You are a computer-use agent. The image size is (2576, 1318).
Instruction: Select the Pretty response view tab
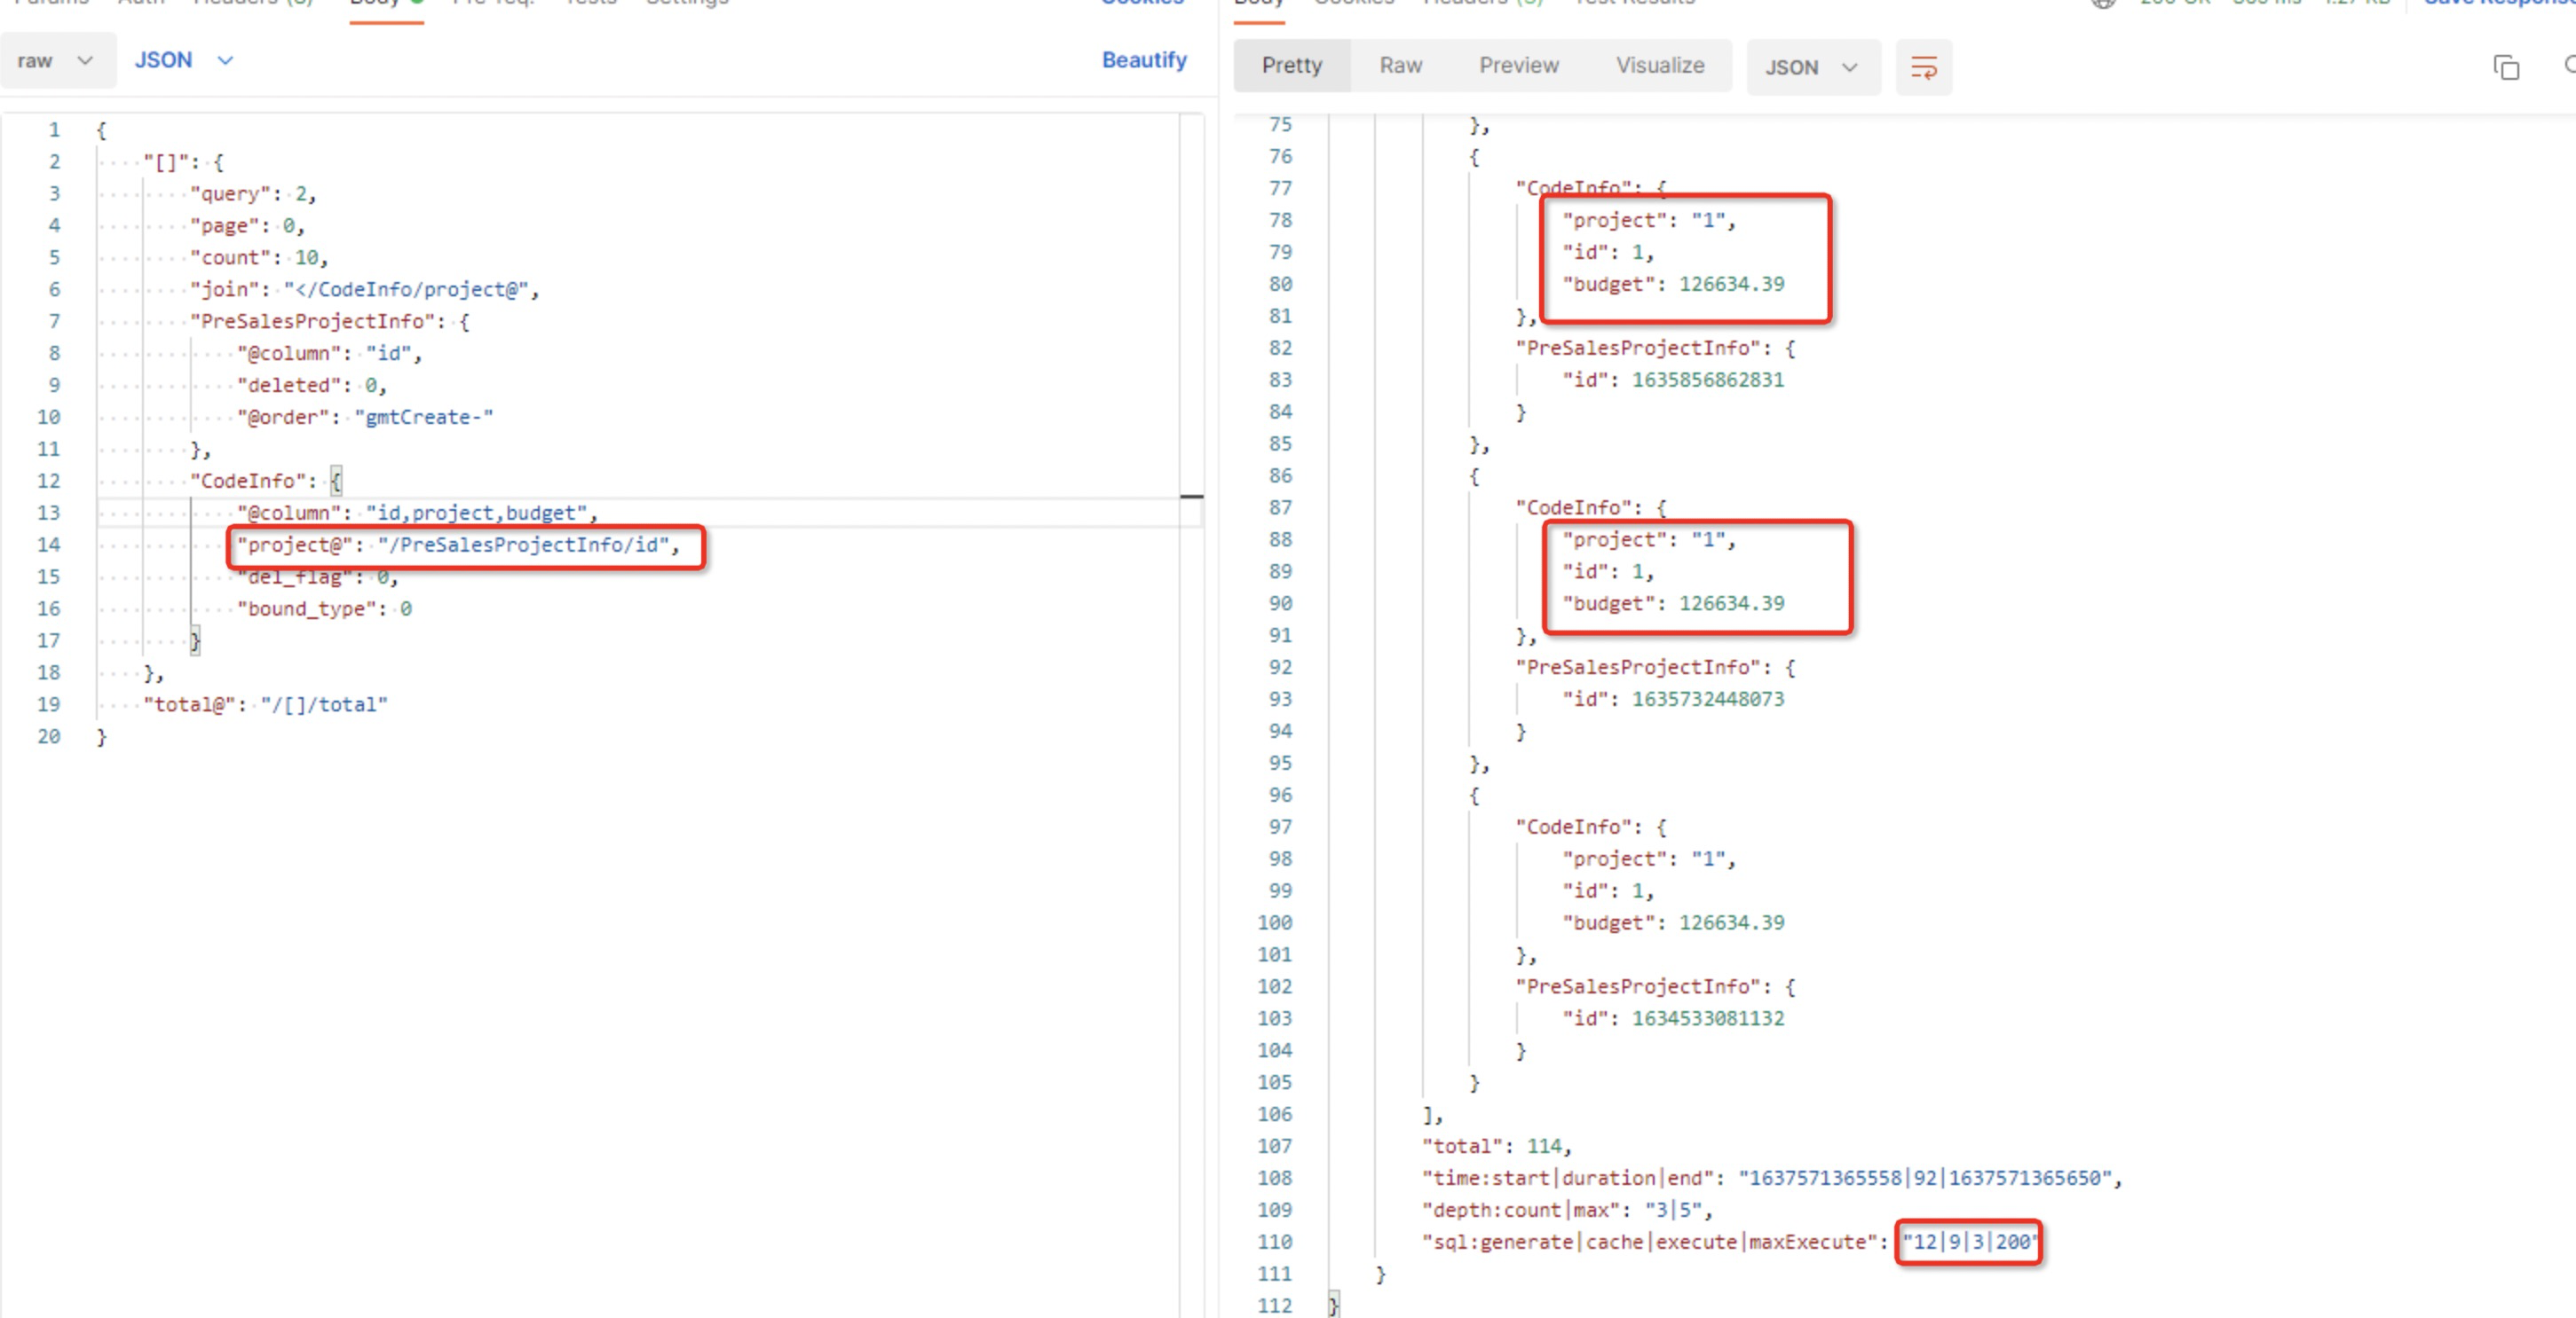tap(1291, 65)
